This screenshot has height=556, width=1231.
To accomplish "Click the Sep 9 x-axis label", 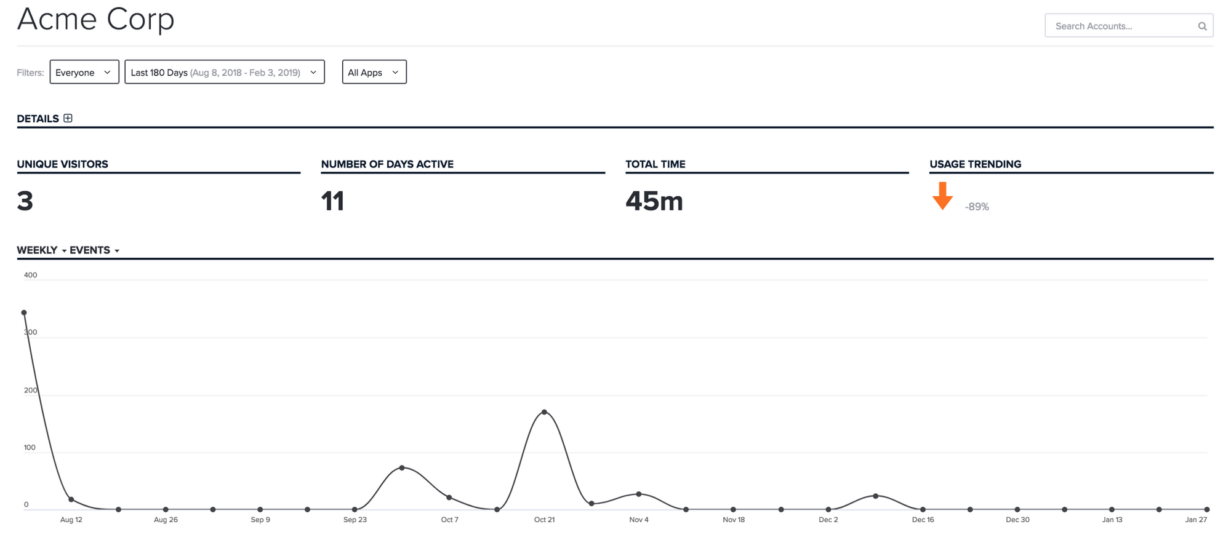I will (260, 520).
